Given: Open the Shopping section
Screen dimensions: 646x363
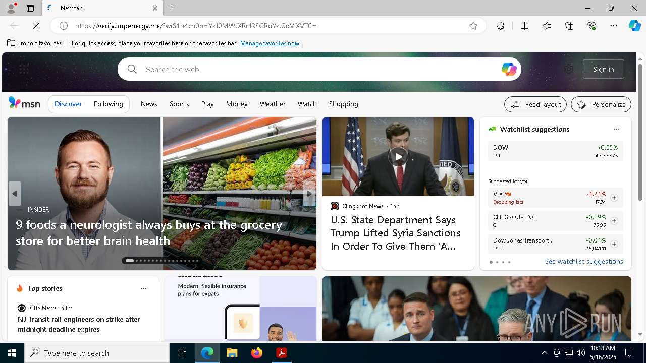Looking at the screenshot, I should (343, 104).
